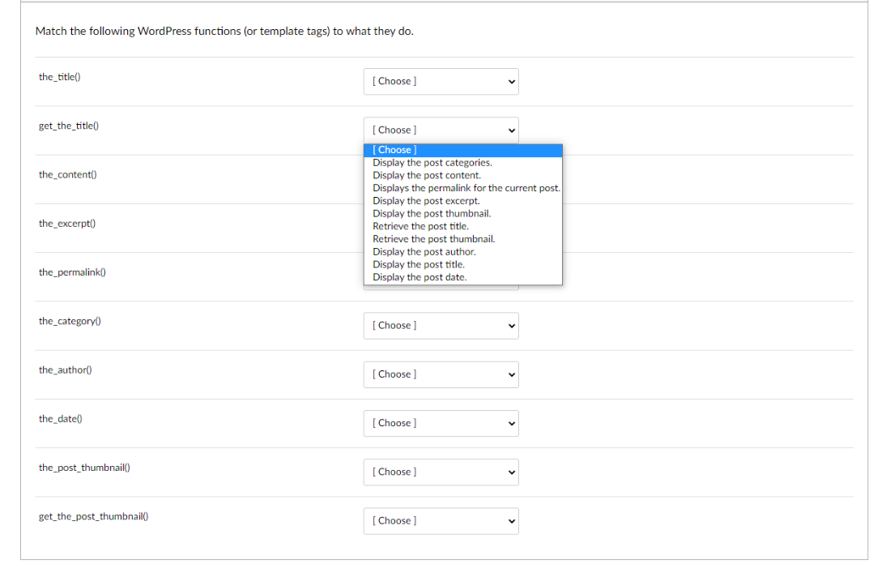873x577 pixels.
Task: Collapse the get_the_title() dropdown
Action: pos(441,130)
